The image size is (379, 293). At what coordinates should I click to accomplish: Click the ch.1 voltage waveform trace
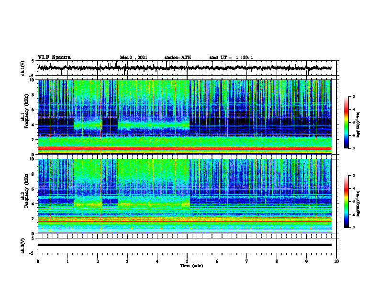185,68
